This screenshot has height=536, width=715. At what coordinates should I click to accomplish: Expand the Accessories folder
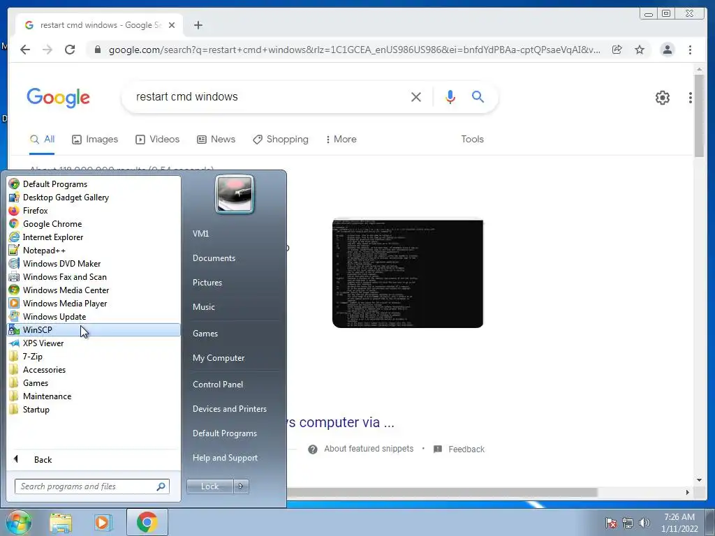94,370
